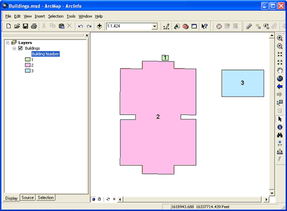Toggle the Buildings layer checkbox
The height and width of the screenshot is (211, 287).
tap(20, 48)
